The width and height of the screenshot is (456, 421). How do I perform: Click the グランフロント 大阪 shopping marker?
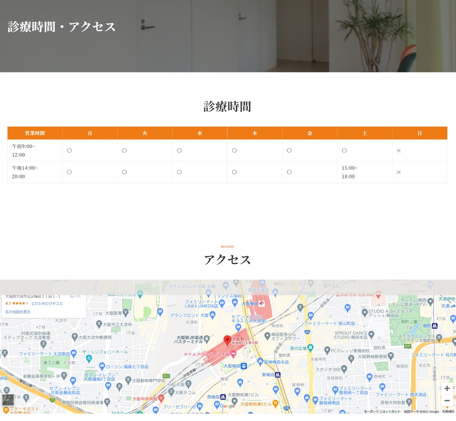coord(213,315)
